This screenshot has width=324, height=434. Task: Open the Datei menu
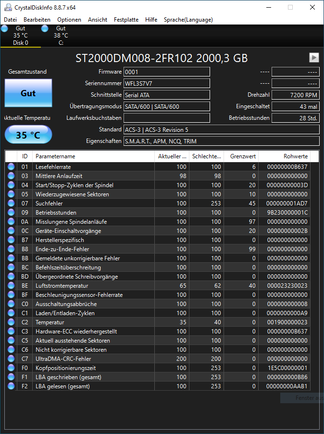tap(10, 20)
